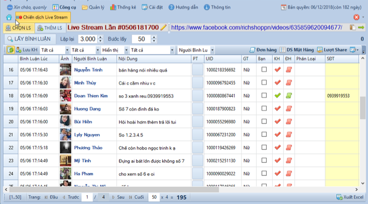Switch to the THÊM LS tab
368x204 pixels.
click(x=49, y=27)
